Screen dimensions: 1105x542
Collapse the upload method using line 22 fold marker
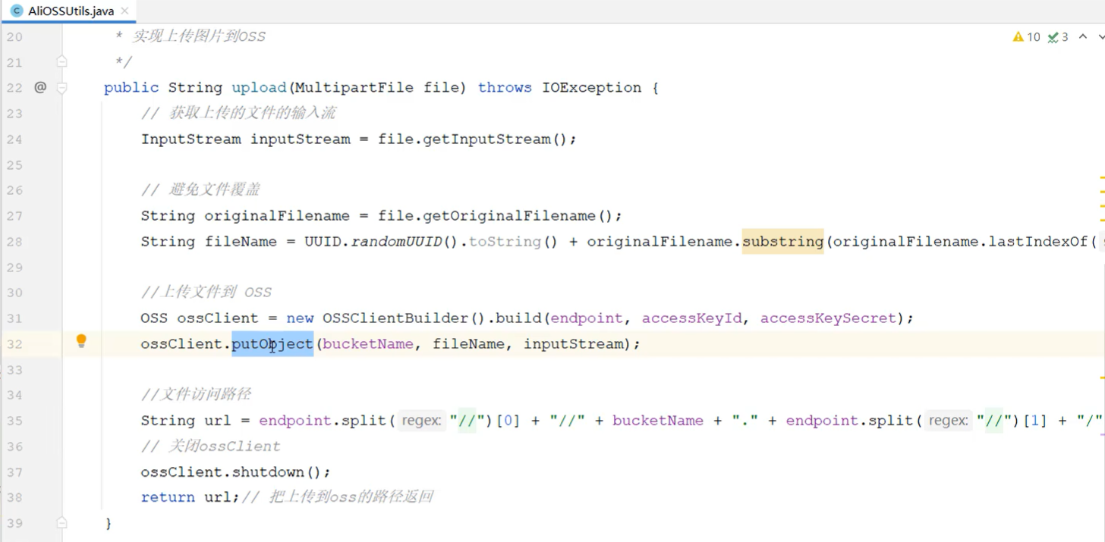point(62,88)
